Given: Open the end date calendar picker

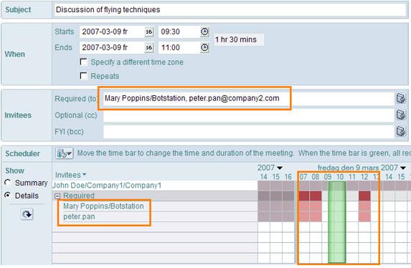Looking at the screenshot, I should 149,48.
